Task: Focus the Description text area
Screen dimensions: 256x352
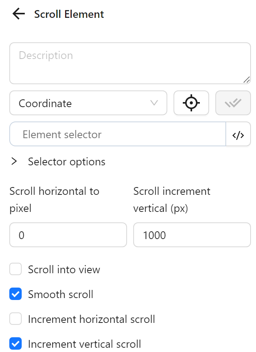Action: [x=130, y=62]
